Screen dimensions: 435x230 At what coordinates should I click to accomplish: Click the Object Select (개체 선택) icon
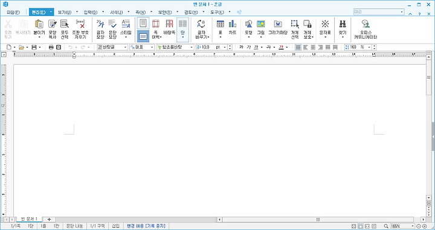(295, 24)
